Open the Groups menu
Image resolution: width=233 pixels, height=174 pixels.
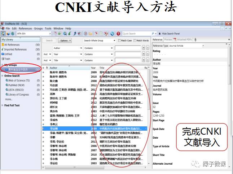[x=38, y=29]
